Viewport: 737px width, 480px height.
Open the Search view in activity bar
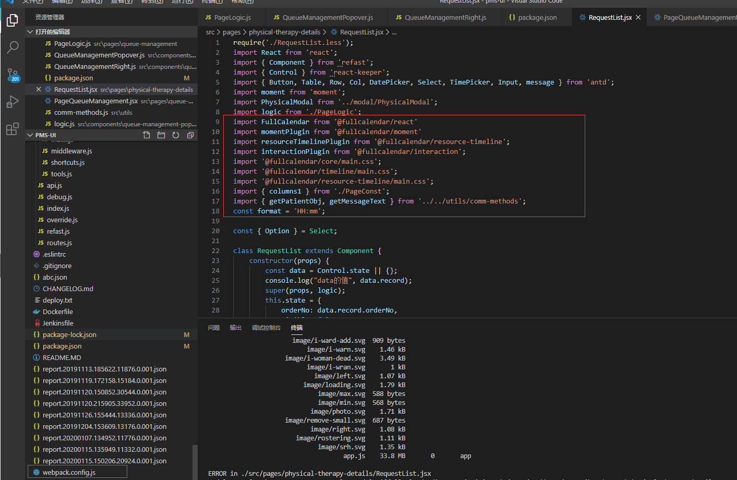[x=13, y=47]
